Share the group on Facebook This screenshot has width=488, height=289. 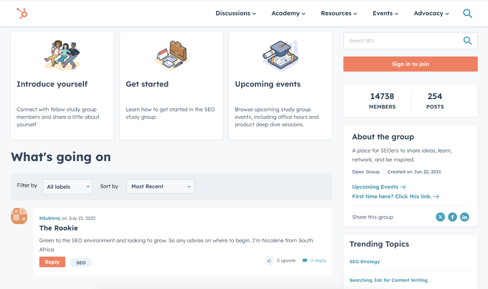pos(452,217)
